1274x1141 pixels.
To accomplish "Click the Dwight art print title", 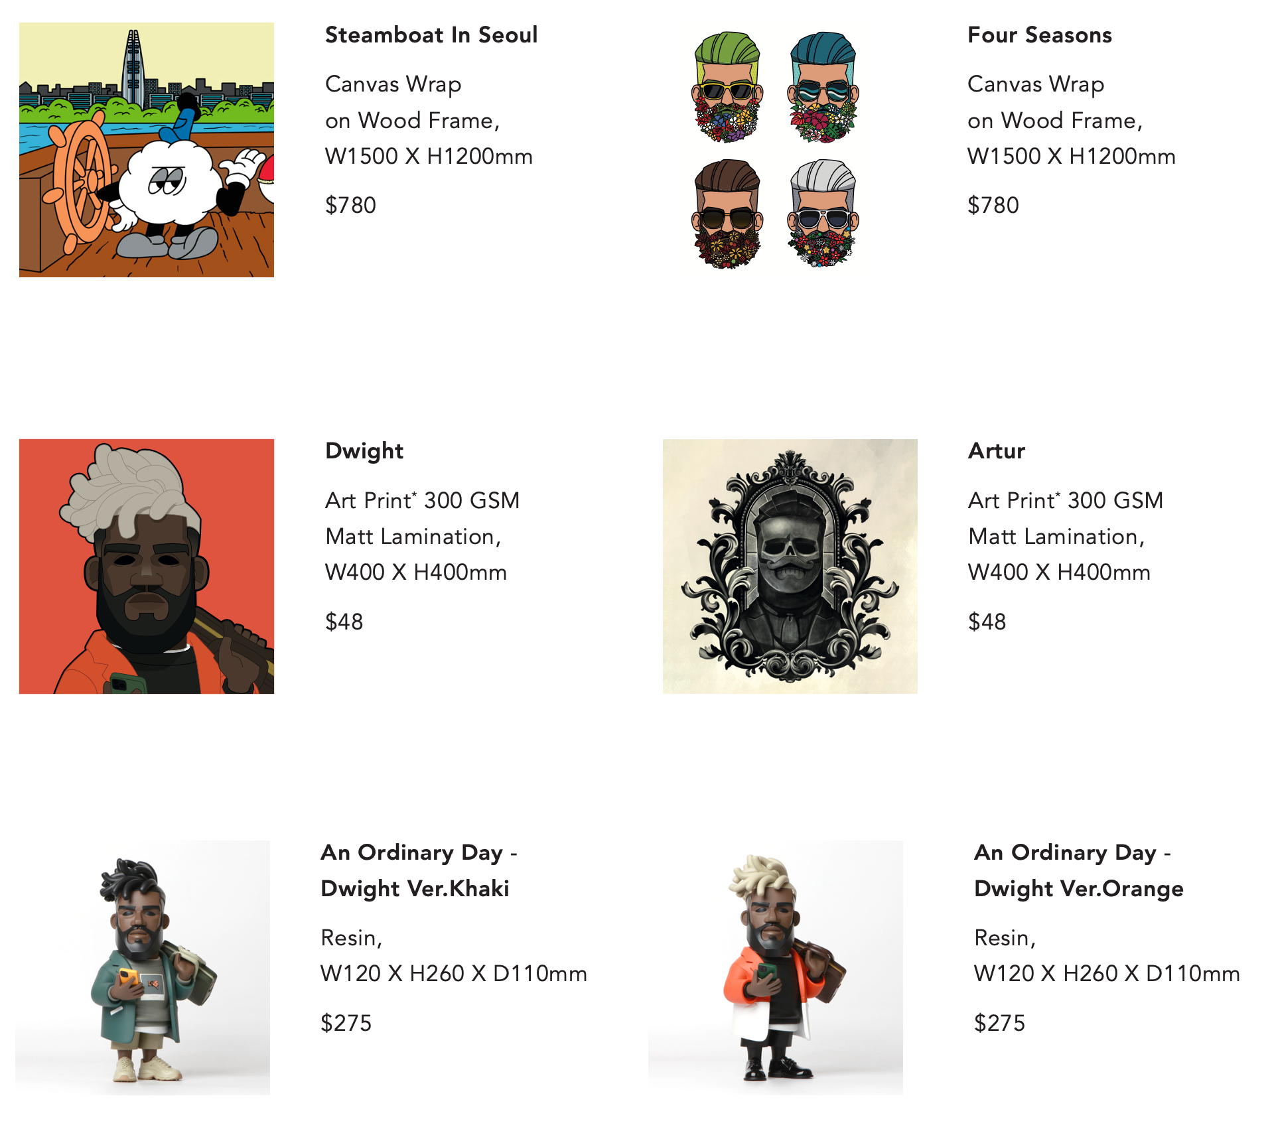I will (x=364, y=451).
